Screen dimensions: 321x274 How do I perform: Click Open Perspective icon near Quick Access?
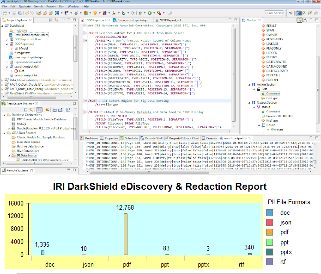click(291, 13)
